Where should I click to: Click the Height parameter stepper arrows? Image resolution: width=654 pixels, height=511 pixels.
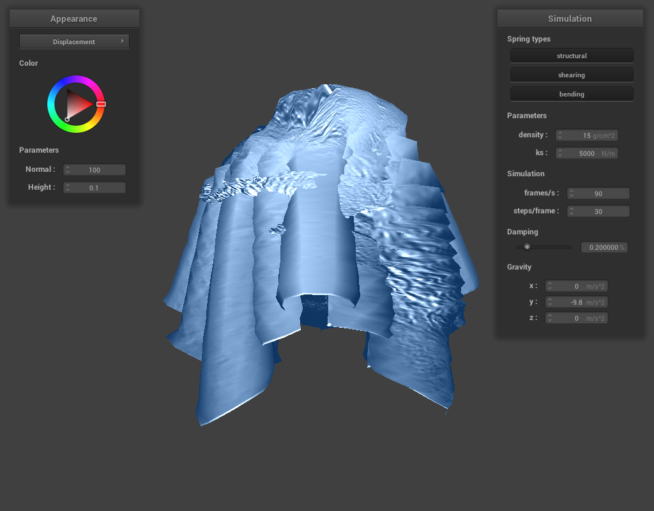click(x=68, y=188)
